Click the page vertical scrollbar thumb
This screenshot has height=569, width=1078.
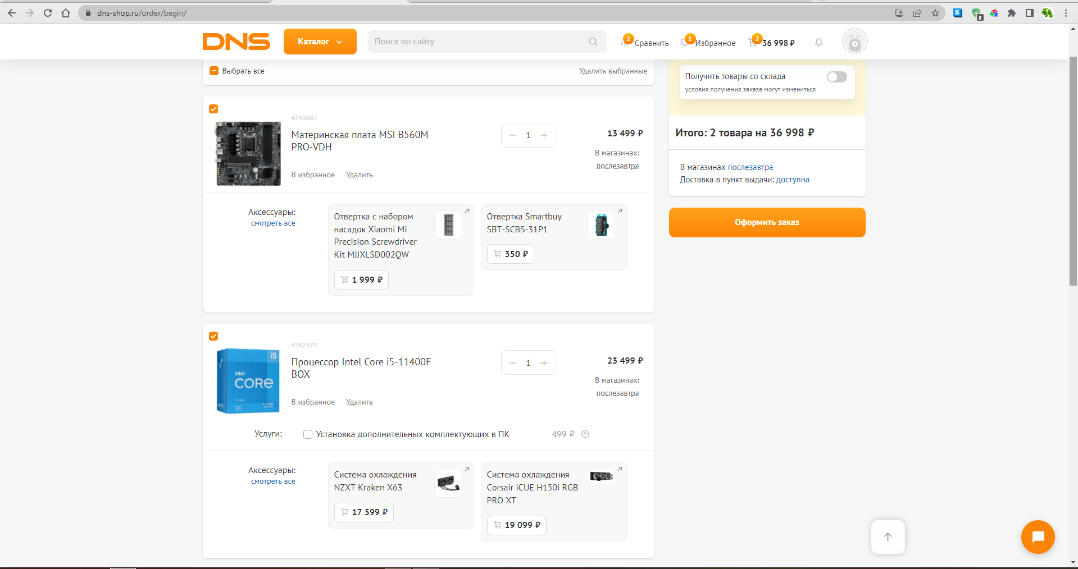coord(1073,171)
